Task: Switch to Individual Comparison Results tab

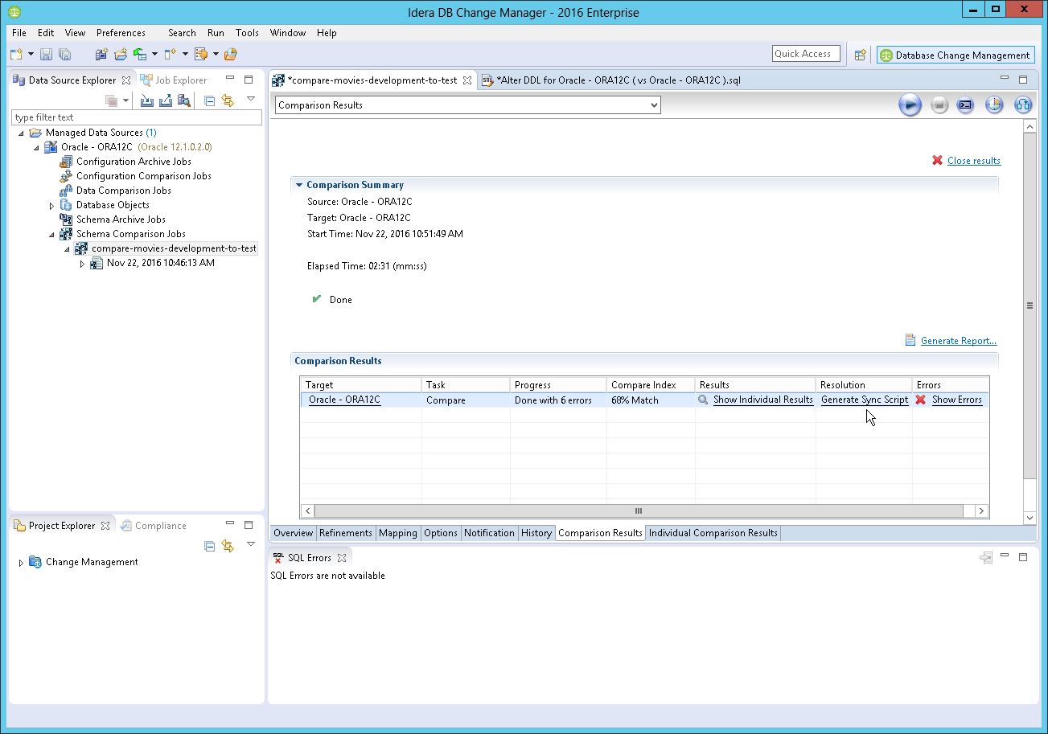Action: coord(713,533)
